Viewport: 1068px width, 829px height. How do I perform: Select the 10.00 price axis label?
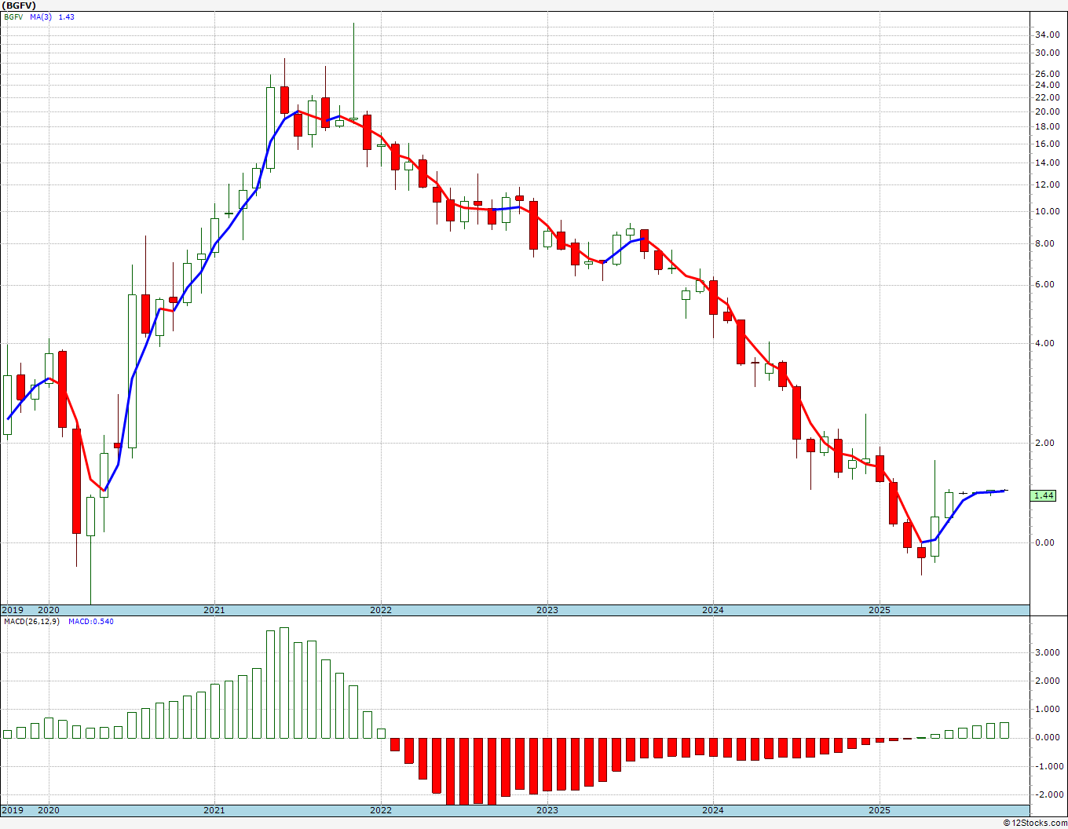pyautogui.click(x=1046, y=211)
